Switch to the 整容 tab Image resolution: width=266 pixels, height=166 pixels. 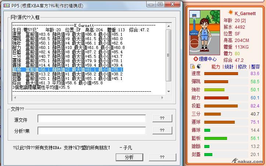tap(255, 67)
